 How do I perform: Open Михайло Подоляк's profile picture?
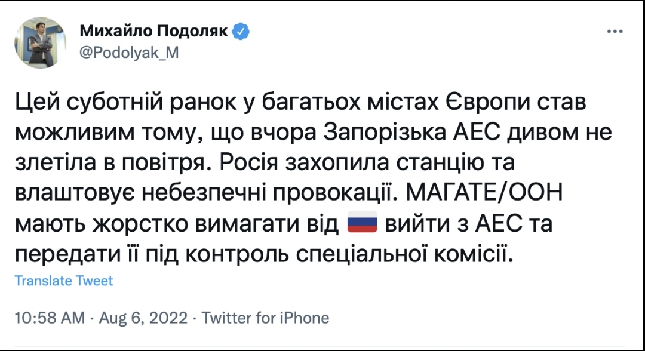(x=41, y=42)
